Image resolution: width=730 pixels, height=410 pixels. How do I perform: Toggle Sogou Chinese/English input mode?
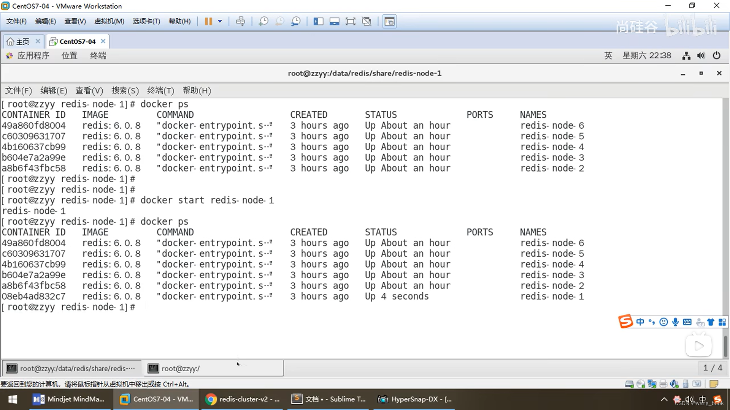(x=640, y=322)
